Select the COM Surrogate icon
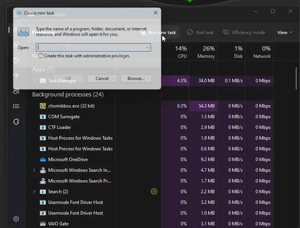Viewport: 300px width, 228px height. pyautogui.click(x=43, y=117)
